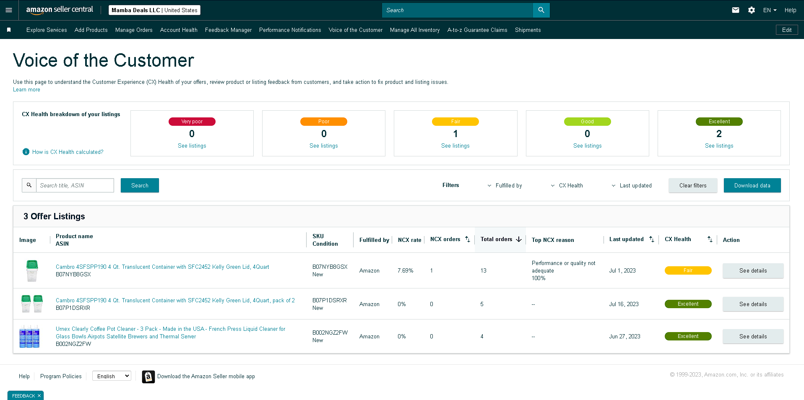Sort by NCX orders arrows icon
The width and height of the screenshot is (804, 400).
point(468,239)
